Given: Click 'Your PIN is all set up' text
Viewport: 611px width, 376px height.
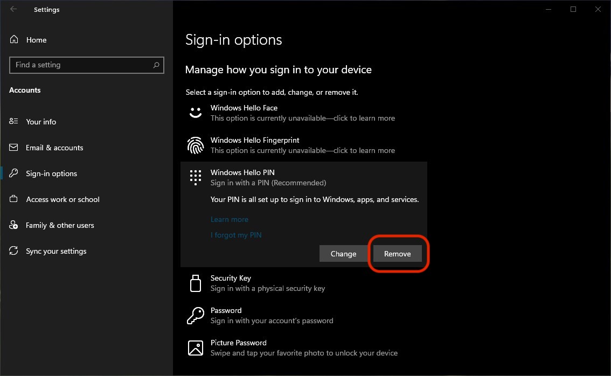Looking at the screenshot, I should pos(315,199).
